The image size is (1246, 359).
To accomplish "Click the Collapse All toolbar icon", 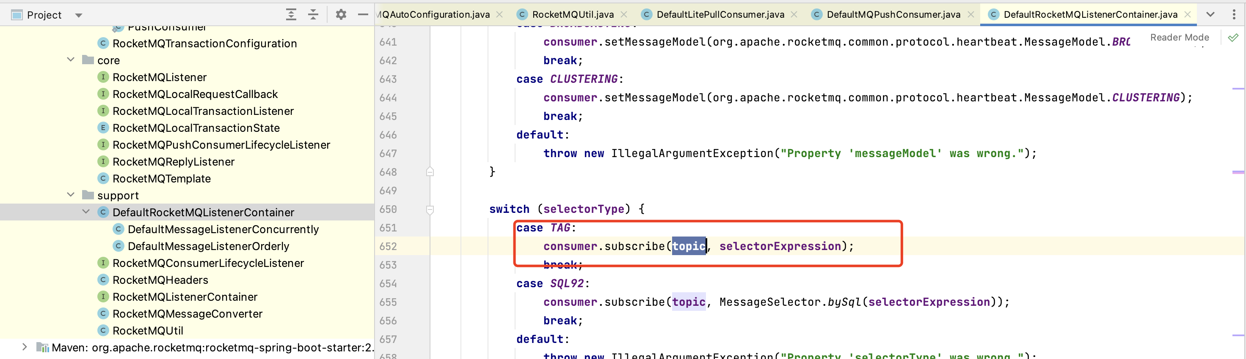I will (314, 14).
